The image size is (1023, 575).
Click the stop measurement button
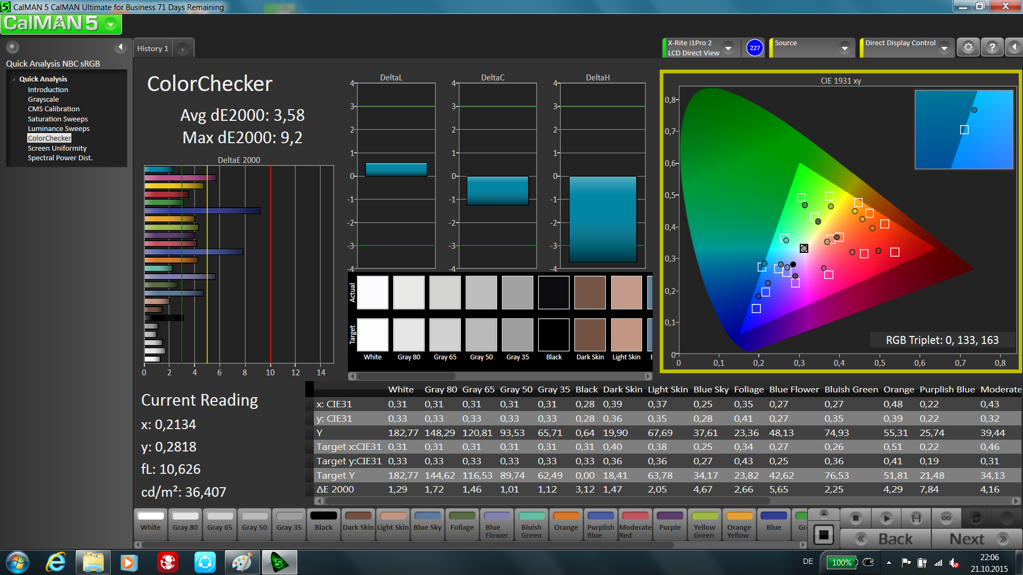(856, 517)
